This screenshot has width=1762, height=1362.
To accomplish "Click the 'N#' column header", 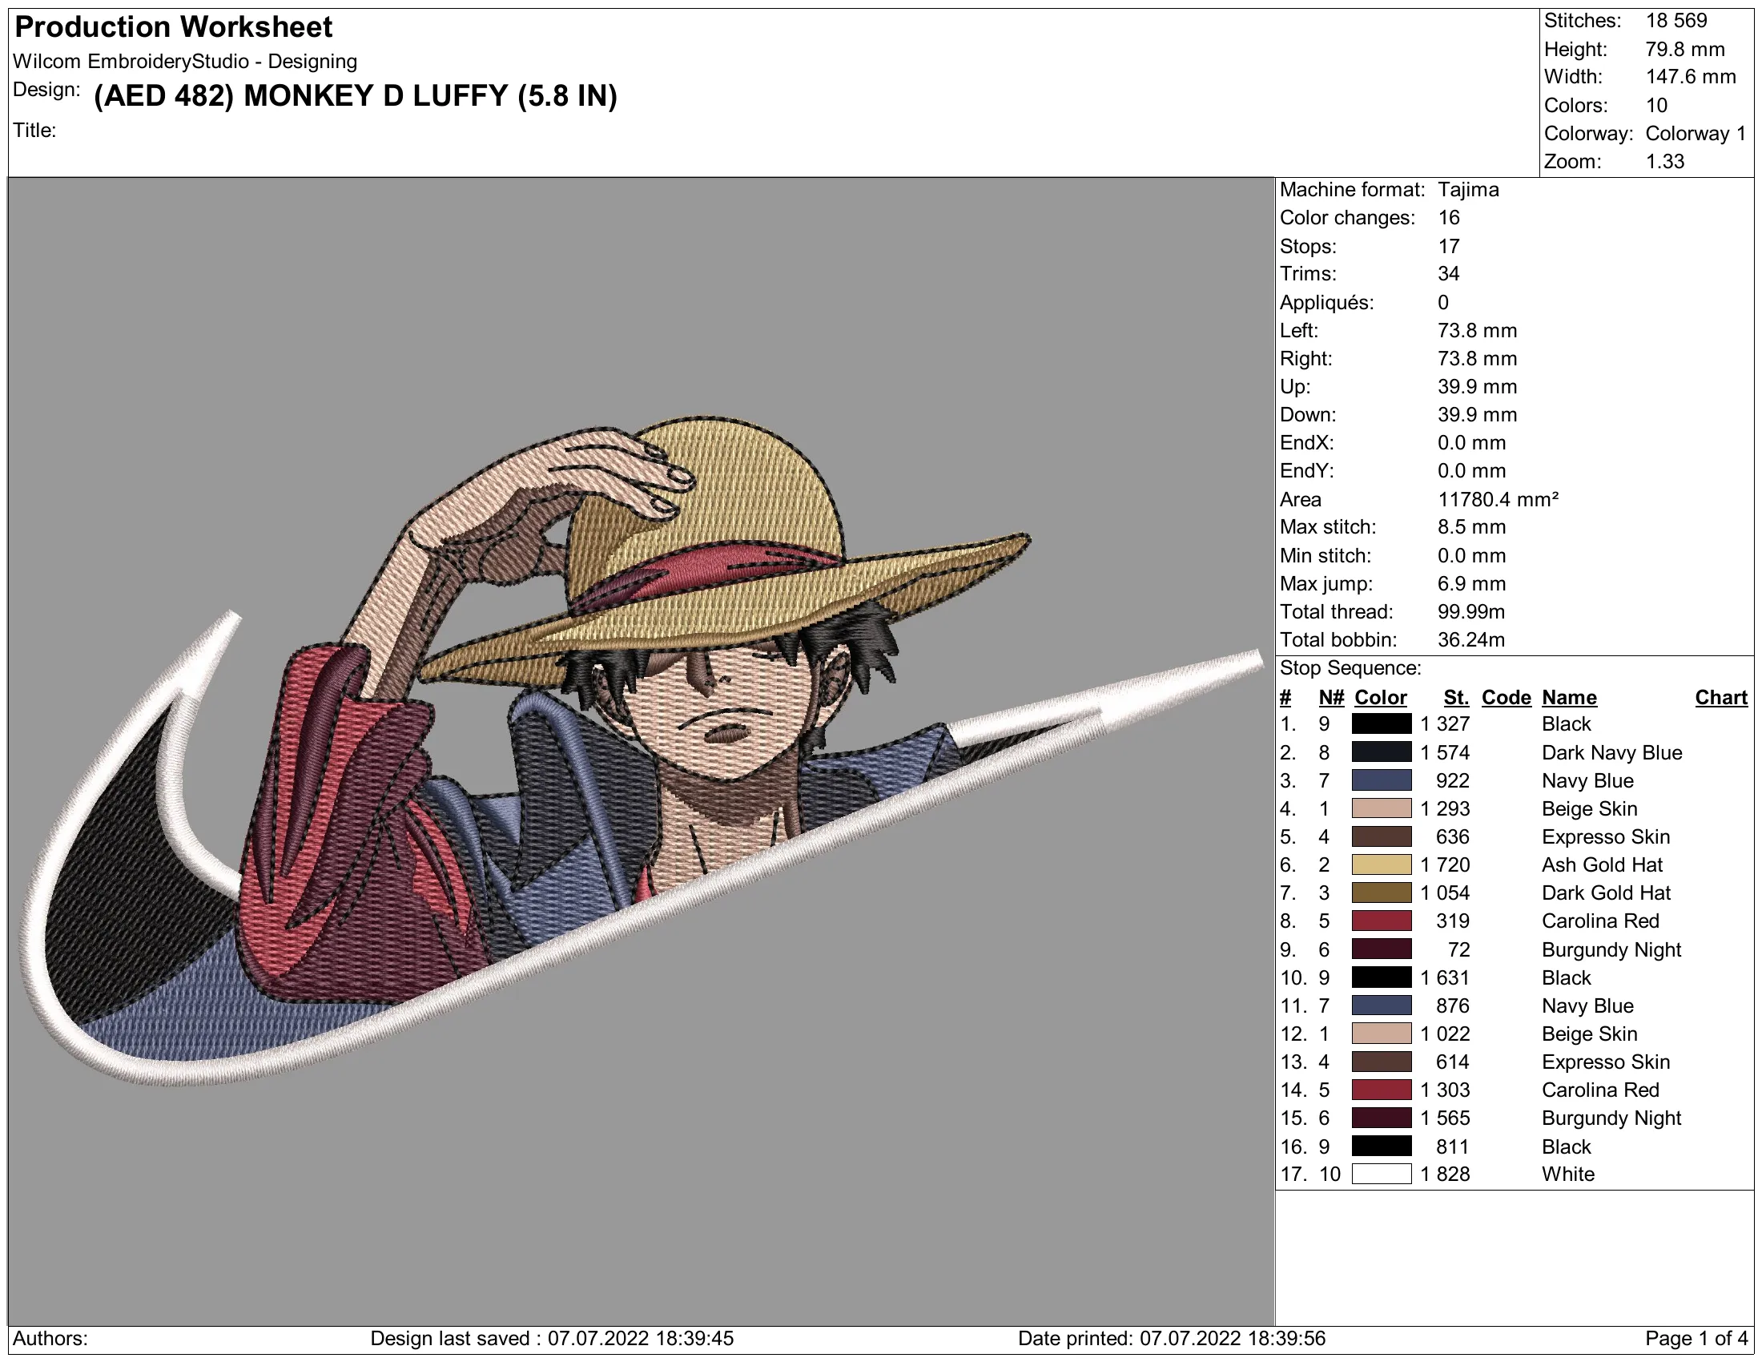I will click(x=1331, y=697).
